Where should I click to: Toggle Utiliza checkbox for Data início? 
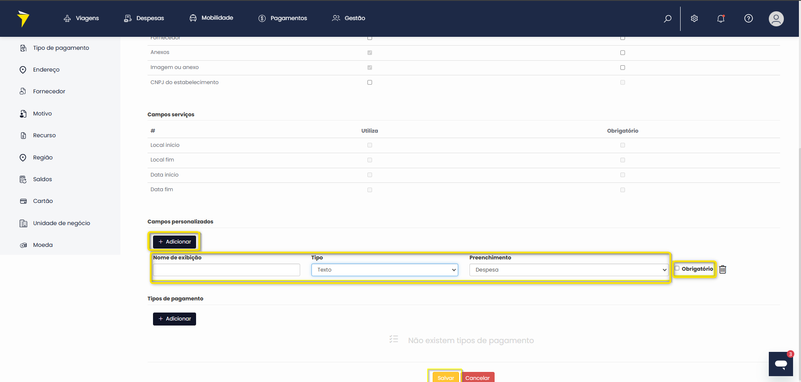point(370,175)
